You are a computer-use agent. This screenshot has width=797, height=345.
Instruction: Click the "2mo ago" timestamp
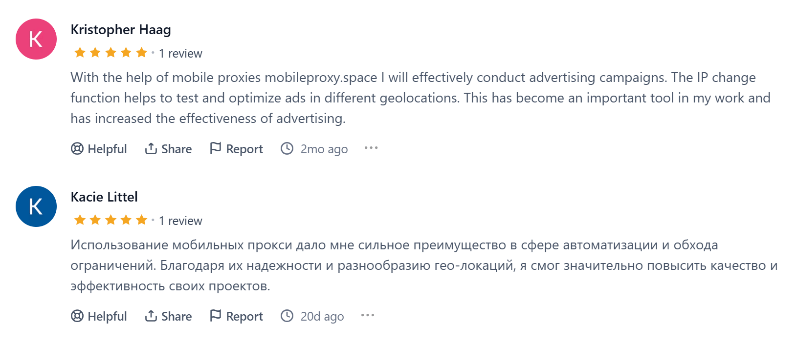click(324, 149)
